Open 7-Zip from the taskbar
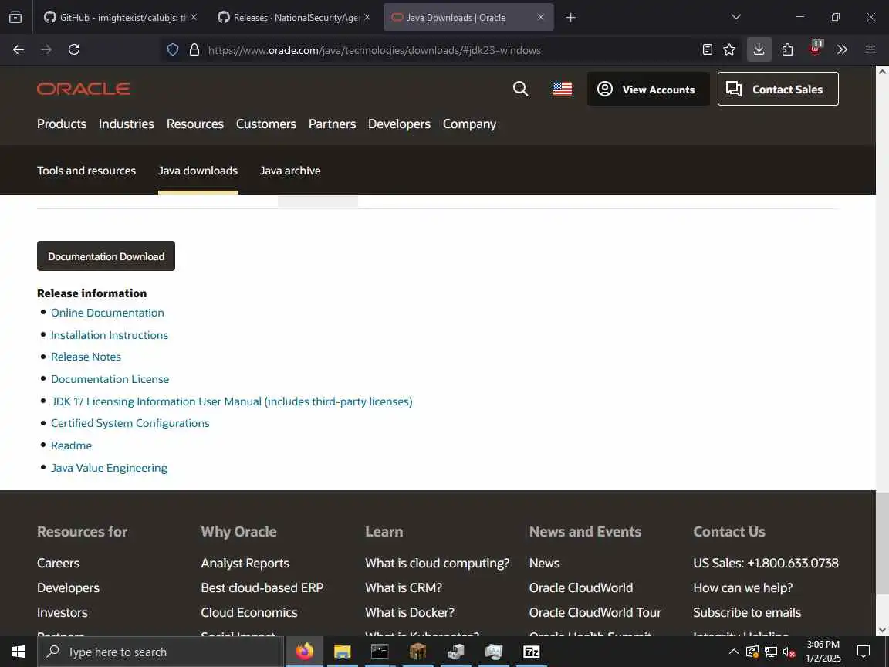This screenshot has height=667, width=889. pyautogui.click(x=531, y=652)
